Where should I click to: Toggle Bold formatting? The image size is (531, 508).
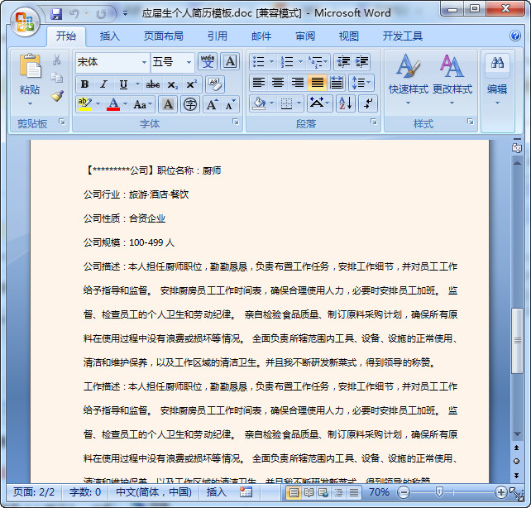point(84,84)
